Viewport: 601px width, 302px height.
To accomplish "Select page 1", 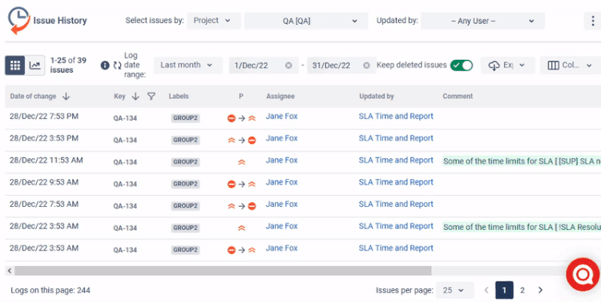I will pyautogui.click(x=504, y=290).
